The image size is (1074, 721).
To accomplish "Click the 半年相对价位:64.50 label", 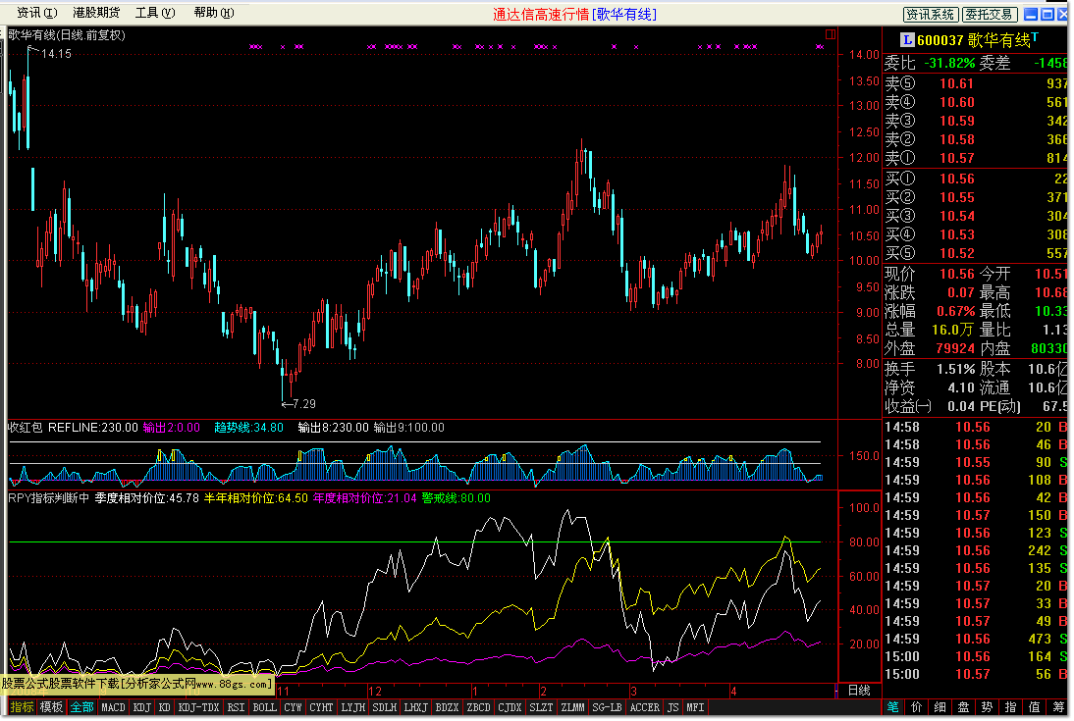I will click(256, 497).
